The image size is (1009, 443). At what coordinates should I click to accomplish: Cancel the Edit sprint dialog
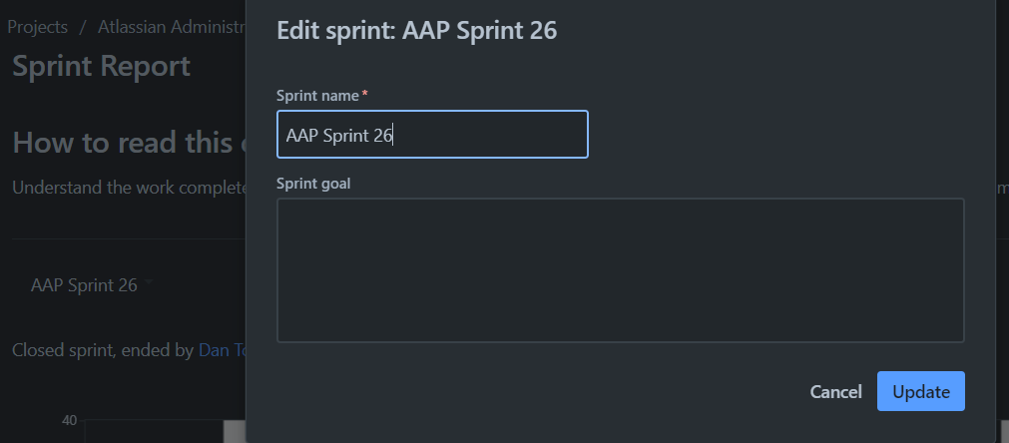835,392
